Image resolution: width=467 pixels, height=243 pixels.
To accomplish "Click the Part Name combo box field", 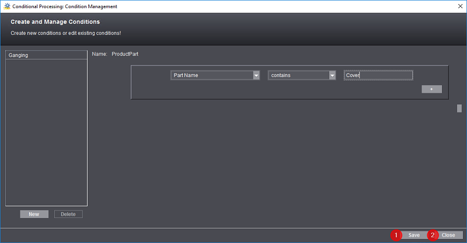I will tap(211, 75).
